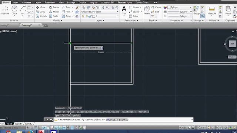Select the Stretch tool
Screen dimensions: 237x133
pos(41,16)
